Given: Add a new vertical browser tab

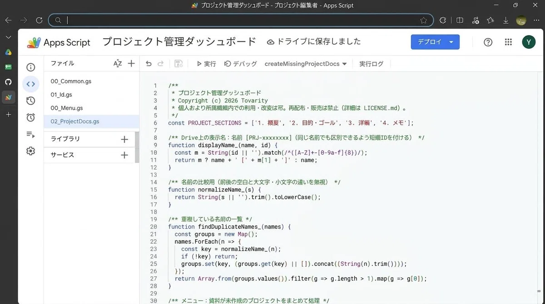Looking at the screenshot, I should click(8, 114).
